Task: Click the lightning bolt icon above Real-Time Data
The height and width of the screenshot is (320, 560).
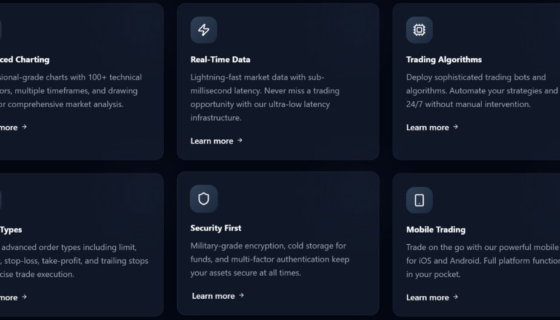Action: pyautogui.click(x=204, y=30)
